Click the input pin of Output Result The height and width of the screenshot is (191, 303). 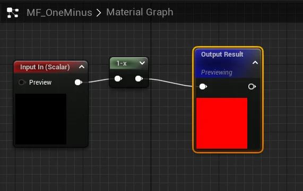pos(203,87)
